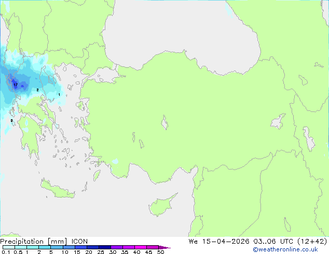329x254 pixels.
Task: Click the '(12+42)' forecast run label
Action: click(312, 242)
